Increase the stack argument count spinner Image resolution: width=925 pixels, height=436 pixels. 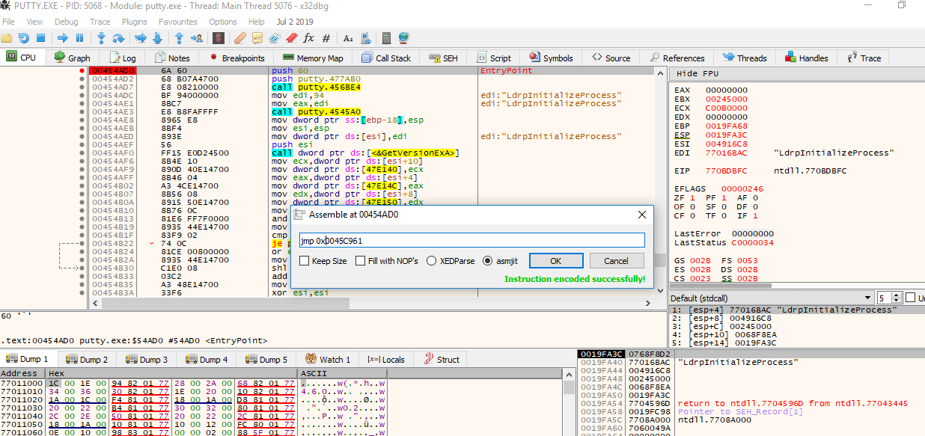pos(898,295)
